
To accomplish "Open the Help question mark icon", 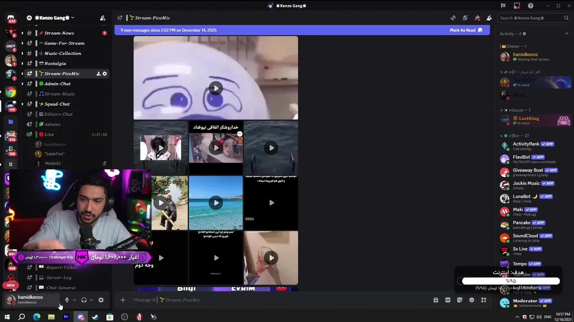I will click(x=531, y=6).
